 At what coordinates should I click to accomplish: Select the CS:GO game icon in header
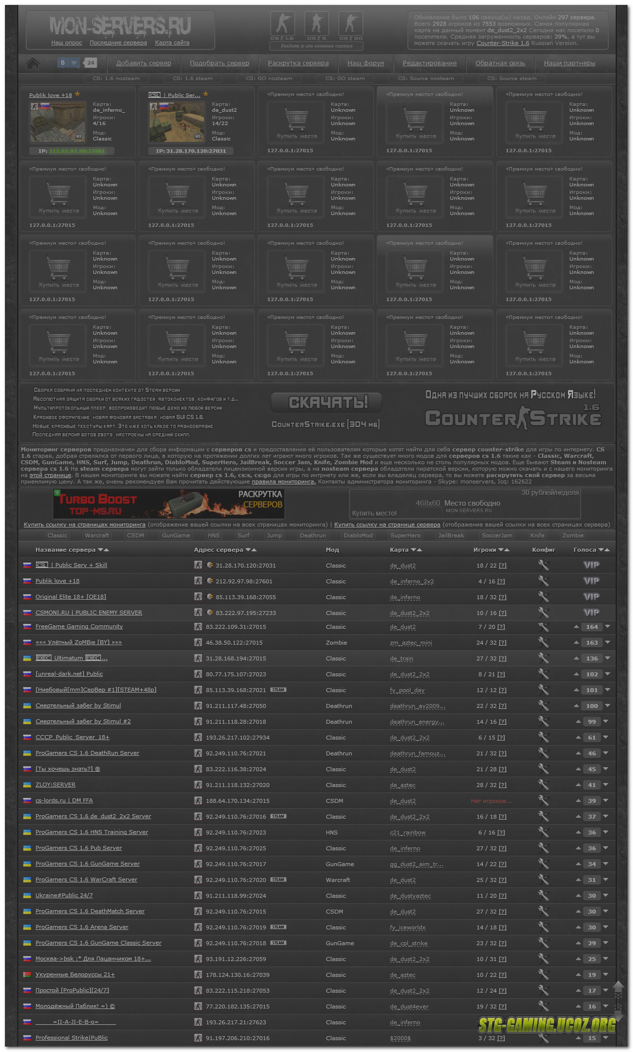tap(351, 24)
